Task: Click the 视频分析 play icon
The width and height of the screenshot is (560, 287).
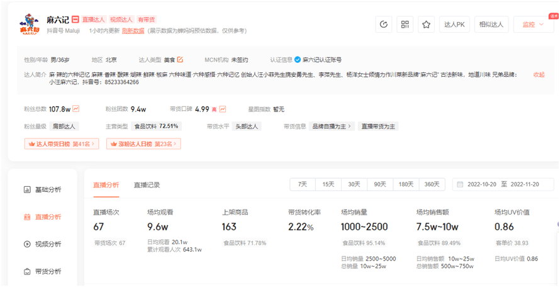Action: tap(27, 244)
